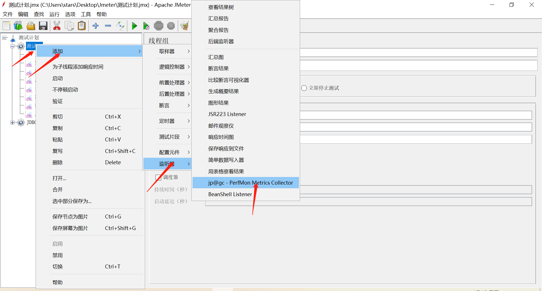
Task: Open templates via the teapot icon
Action: [x=18, y=26]
